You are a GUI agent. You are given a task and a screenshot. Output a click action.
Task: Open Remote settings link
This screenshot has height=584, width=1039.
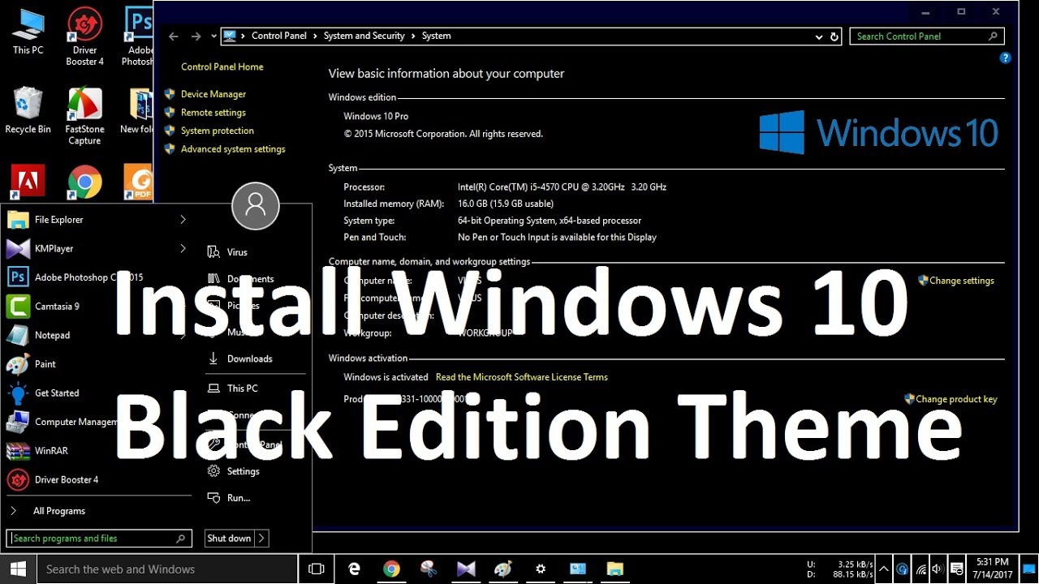(x=213, y=113)
